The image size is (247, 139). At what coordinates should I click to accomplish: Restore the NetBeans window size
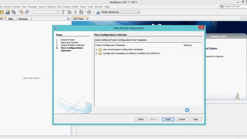pyautogui.click(x=243, y=2)
